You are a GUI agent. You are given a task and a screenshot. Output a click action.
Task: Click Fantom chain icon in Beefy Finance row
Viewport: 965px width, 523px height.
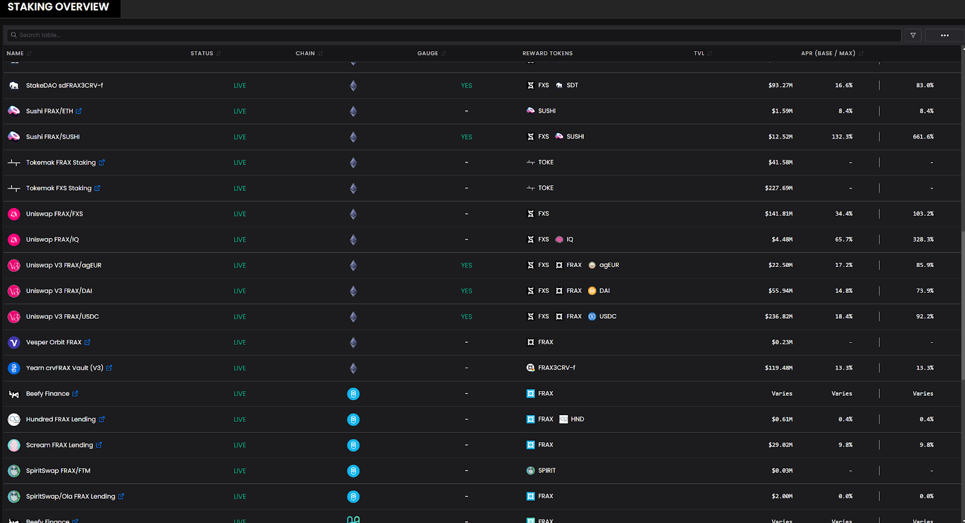pos(353,393)
